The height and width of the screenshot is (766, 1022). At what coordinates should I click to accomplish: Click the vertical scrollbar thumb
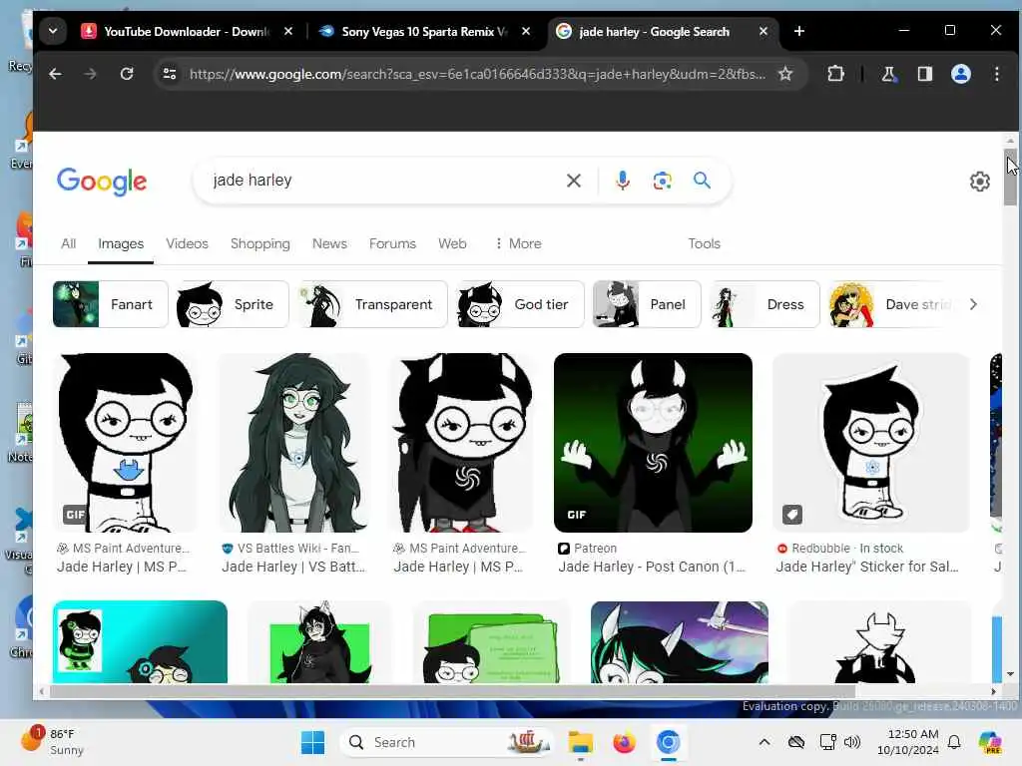click(1010, 178)
